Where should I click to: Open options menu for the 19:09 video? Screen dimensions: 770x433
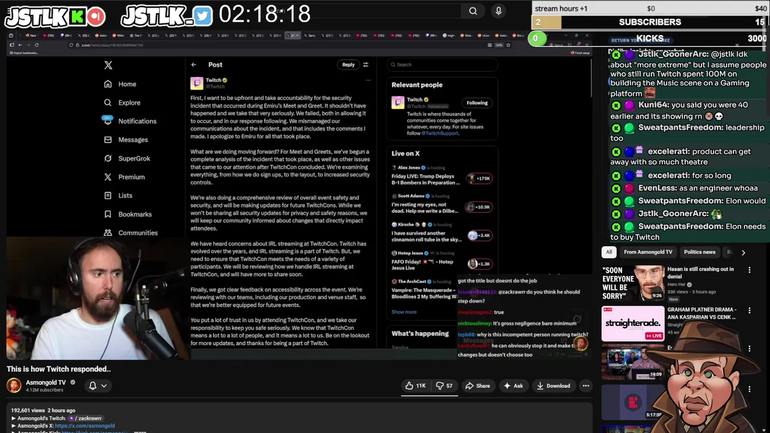(x=750, y=349)
